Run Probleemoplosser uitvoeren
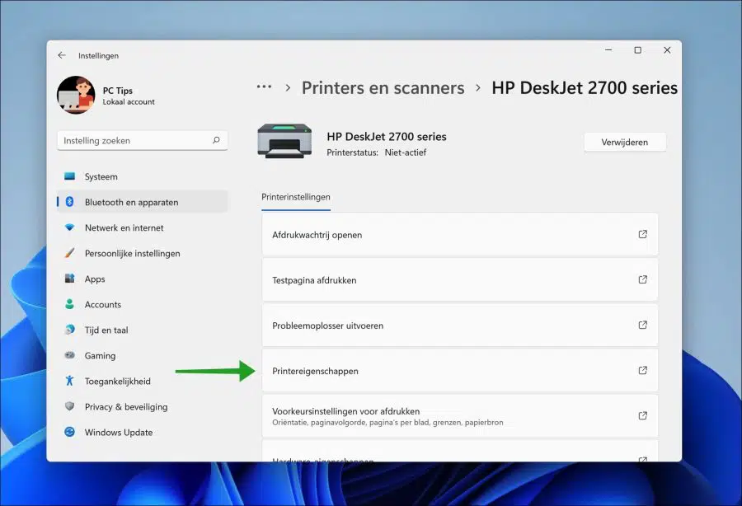 coord(460,326)
